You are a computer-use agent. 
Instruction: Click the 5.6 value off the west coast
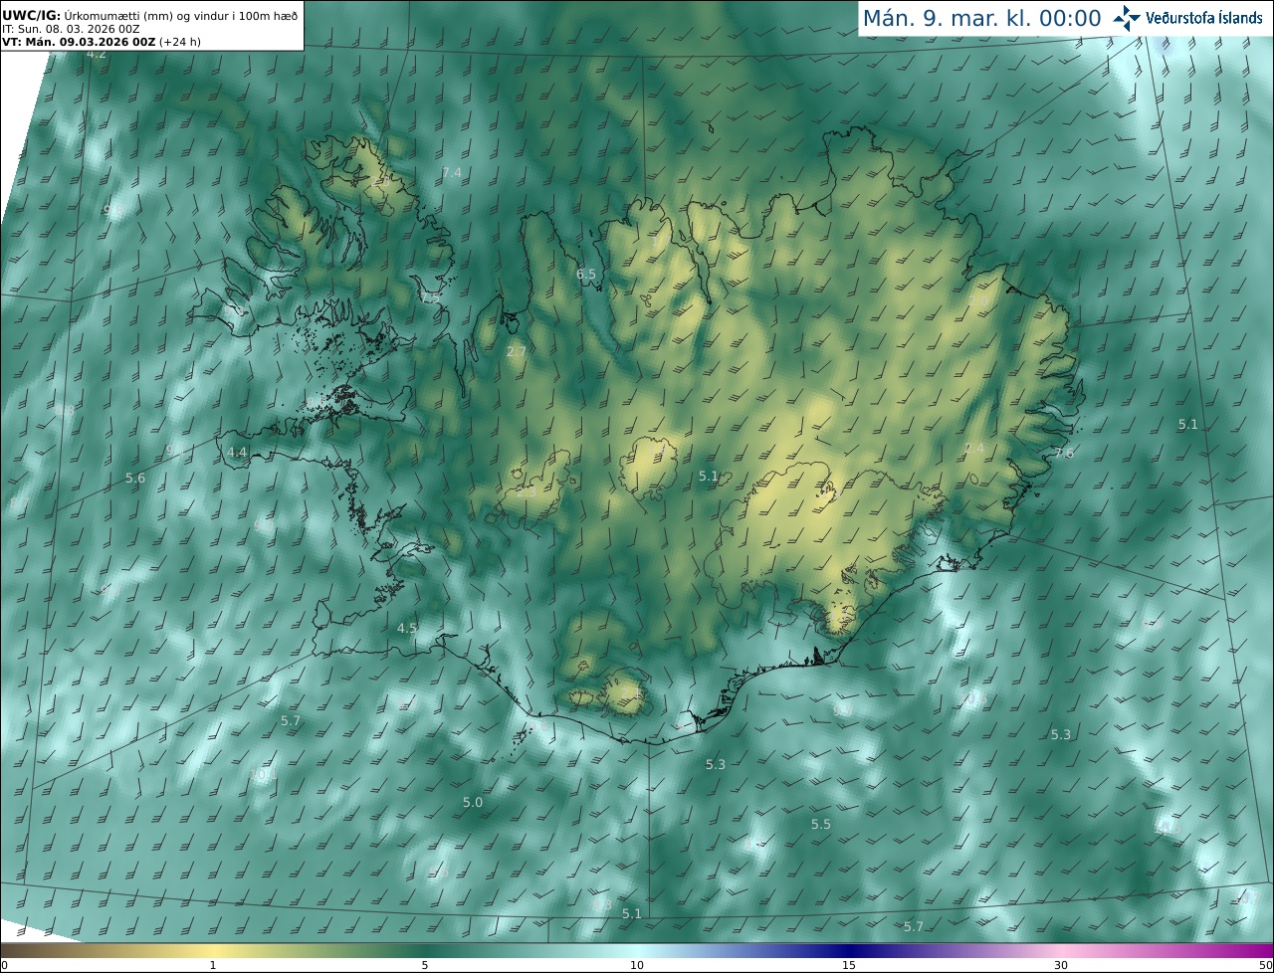[135, 479]
